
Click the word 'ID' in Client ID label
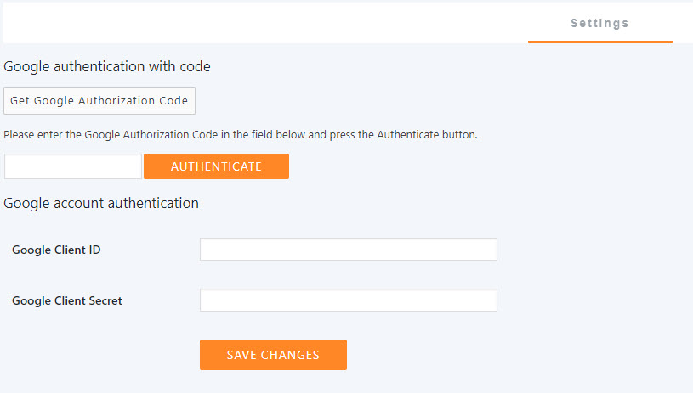(x=94, y=250)
